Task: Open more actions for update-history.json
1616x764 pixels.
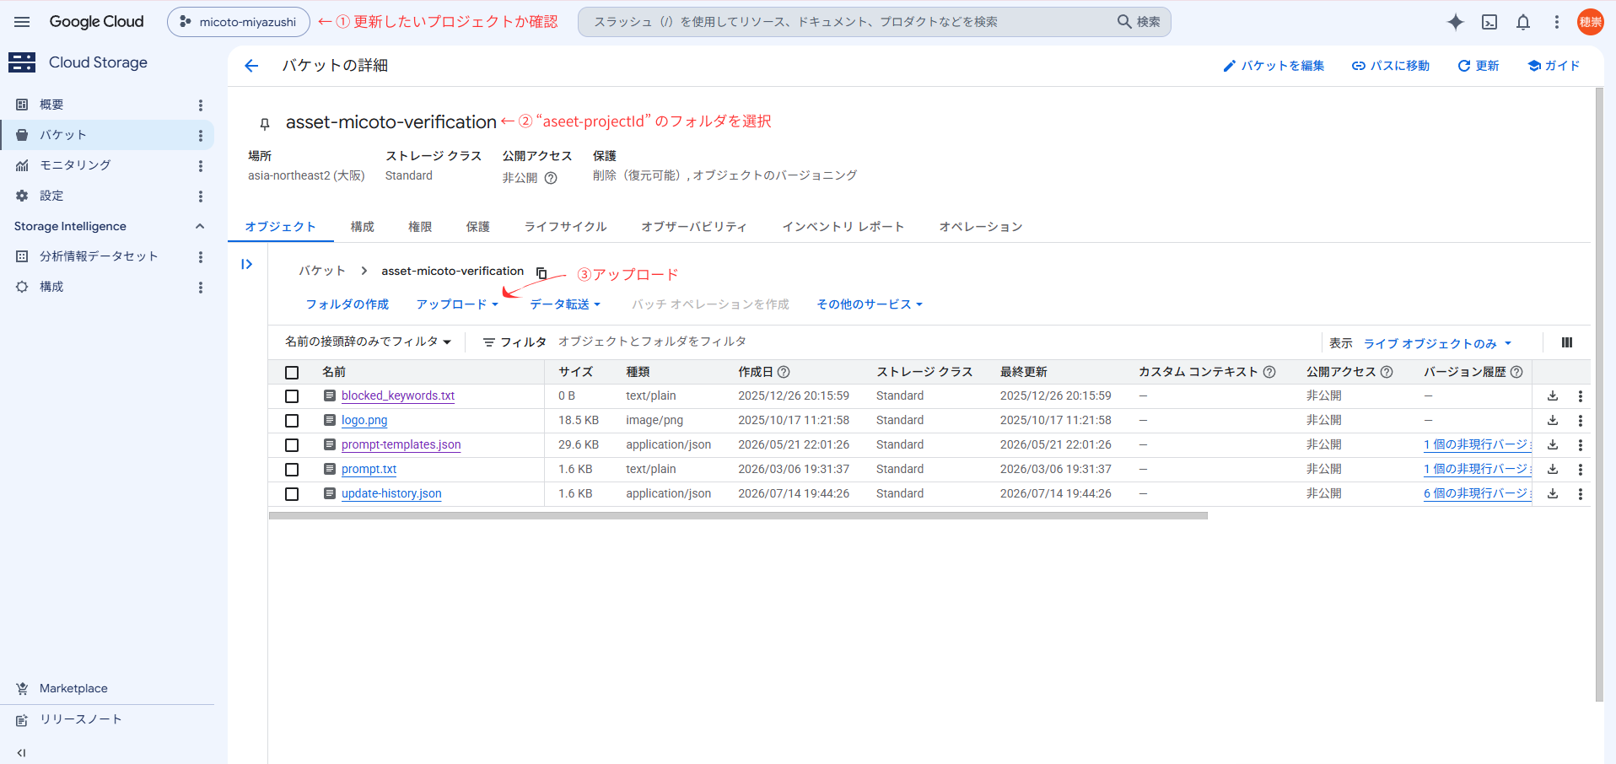Action: [1581, 493]
